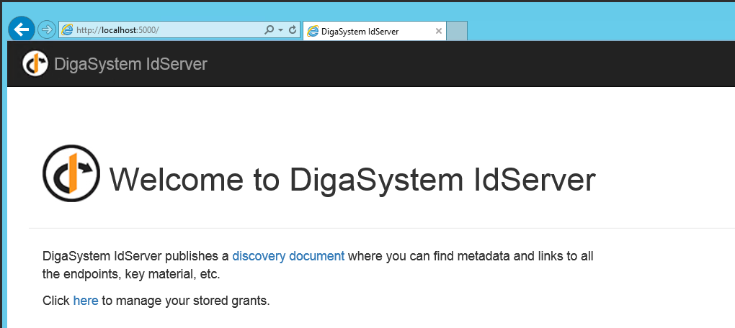
Task: Select the DigaSystem IdServer browser tab
Action: tap(367, 31)
